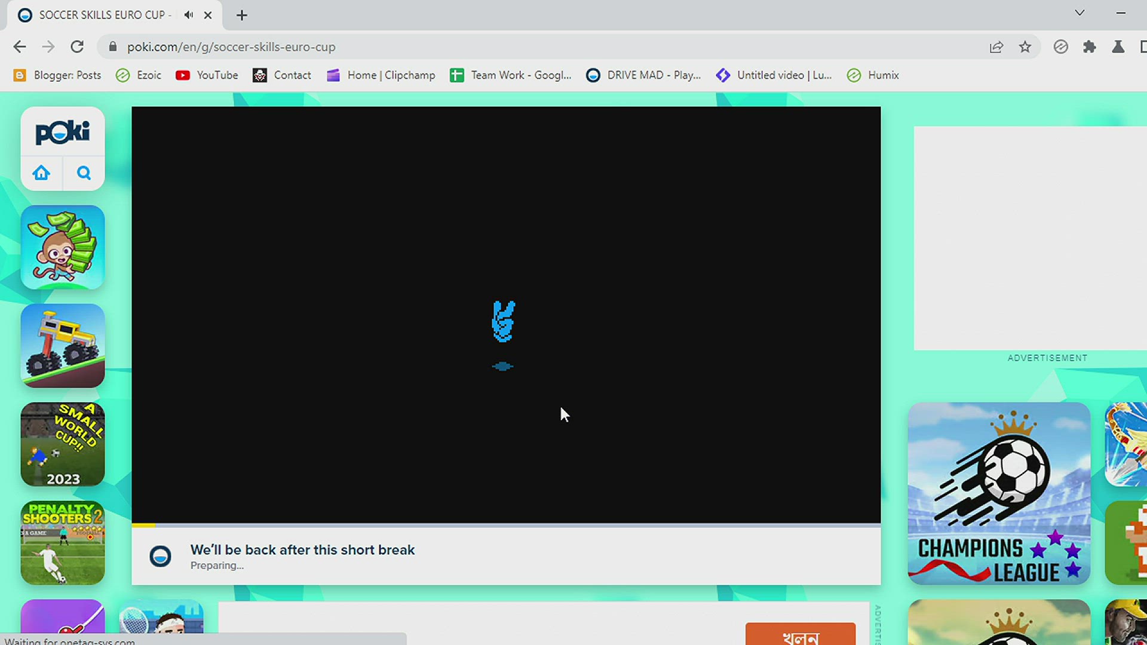Close the Soccer Skills Euro Cup tab
1147x645 pixels.
(x=208, y=15)
